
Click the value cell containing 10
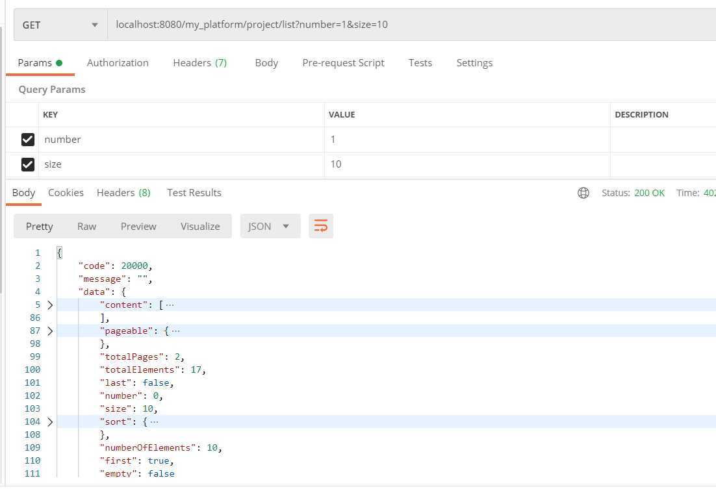pyautogui.click(x=467, y=164)
